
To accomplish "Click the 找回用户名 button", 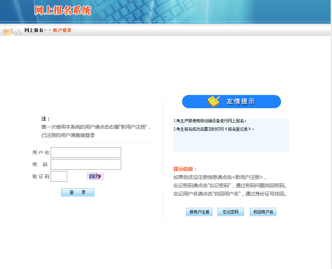I will click(x=263, y=212).
